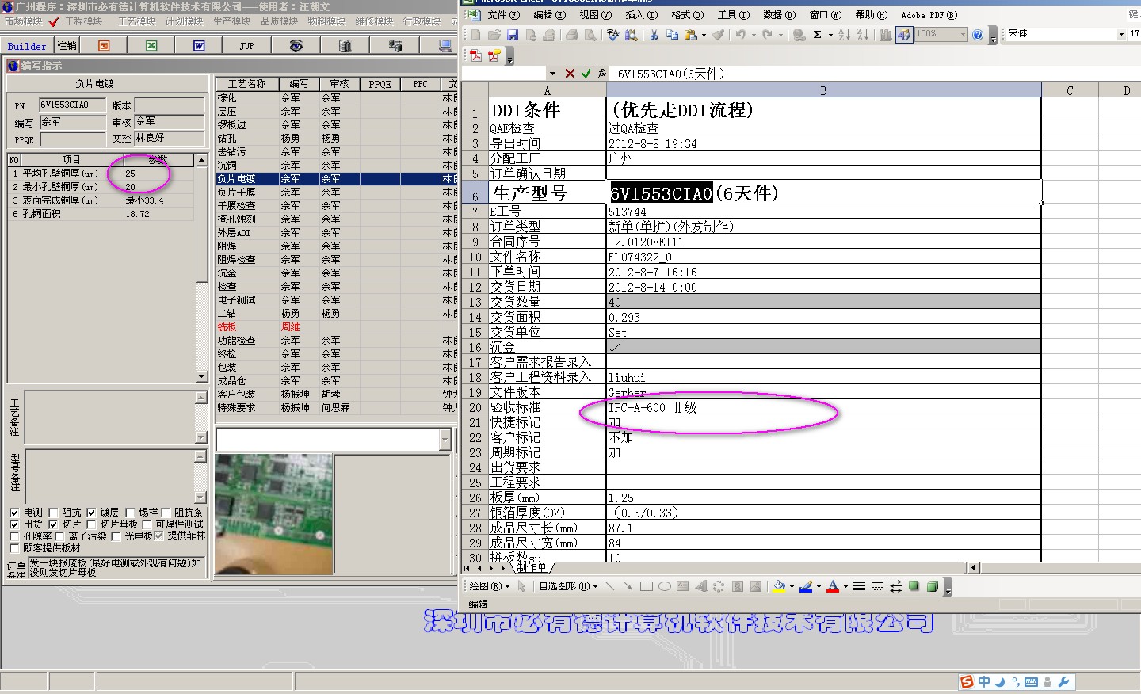The height and width of the screenshot is (694, 1141).
Task: Confirm the cell entry with the green checkmark
Action: [586, 74]
